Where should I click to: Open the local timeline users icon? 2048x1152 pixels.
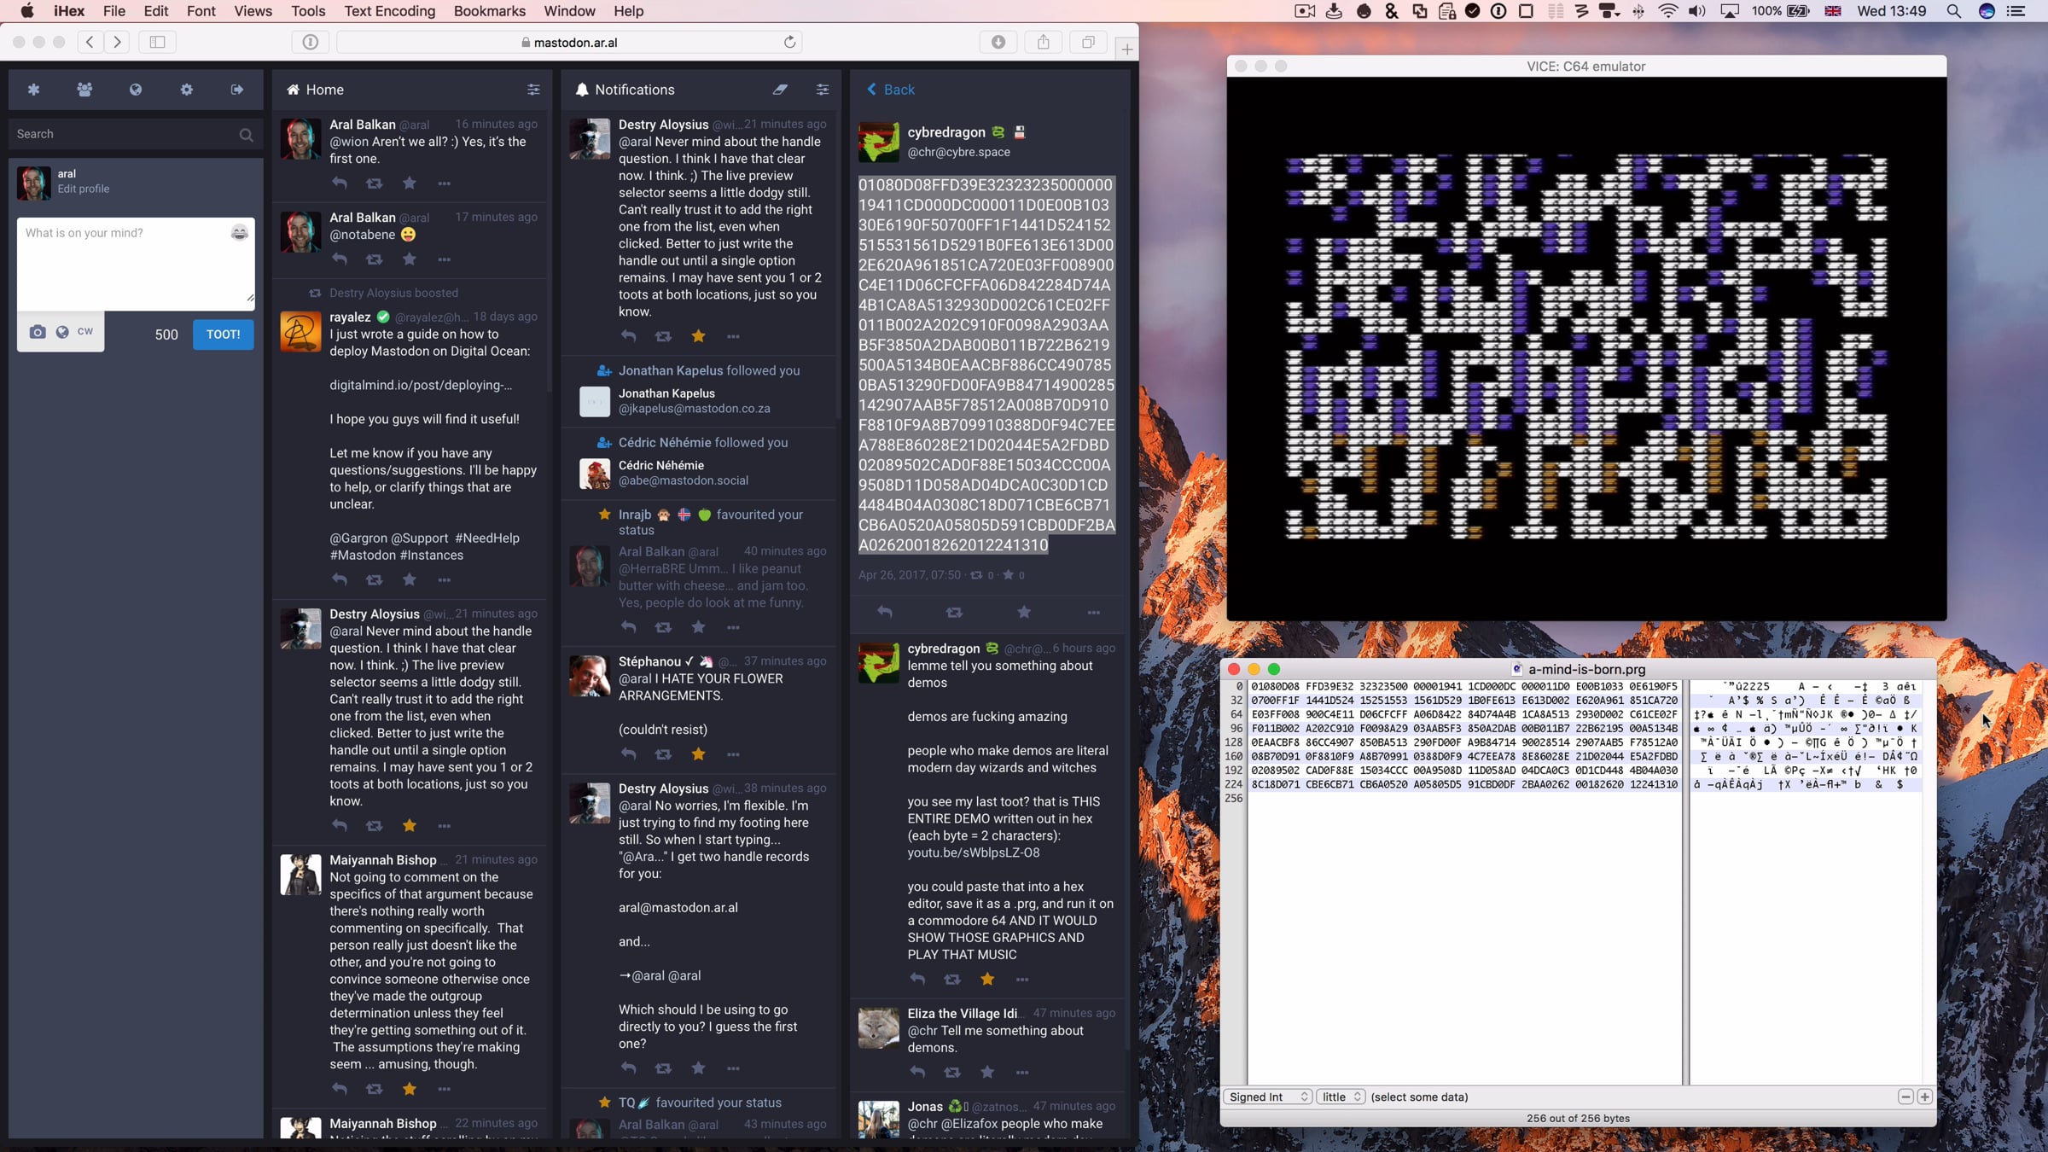point(84,90)
